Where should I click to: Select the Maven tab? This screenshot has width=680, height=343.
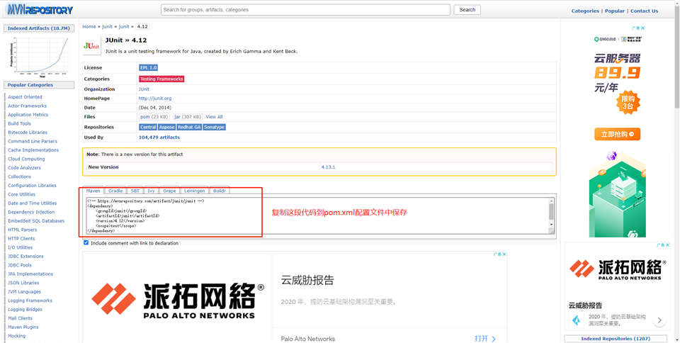click(x=93, y=191)
